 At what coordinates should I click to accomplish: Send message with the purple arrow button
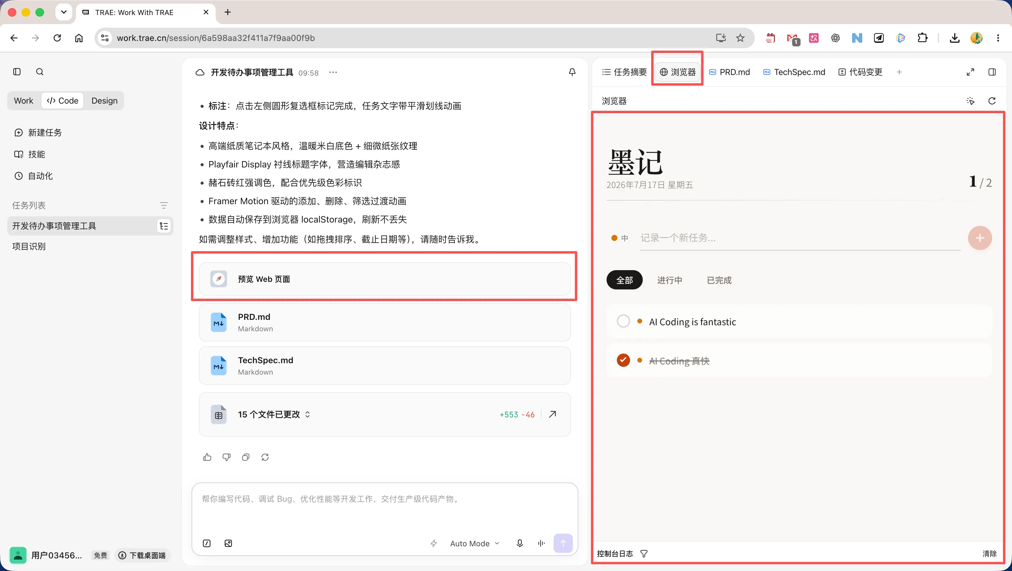coord(563,544)
